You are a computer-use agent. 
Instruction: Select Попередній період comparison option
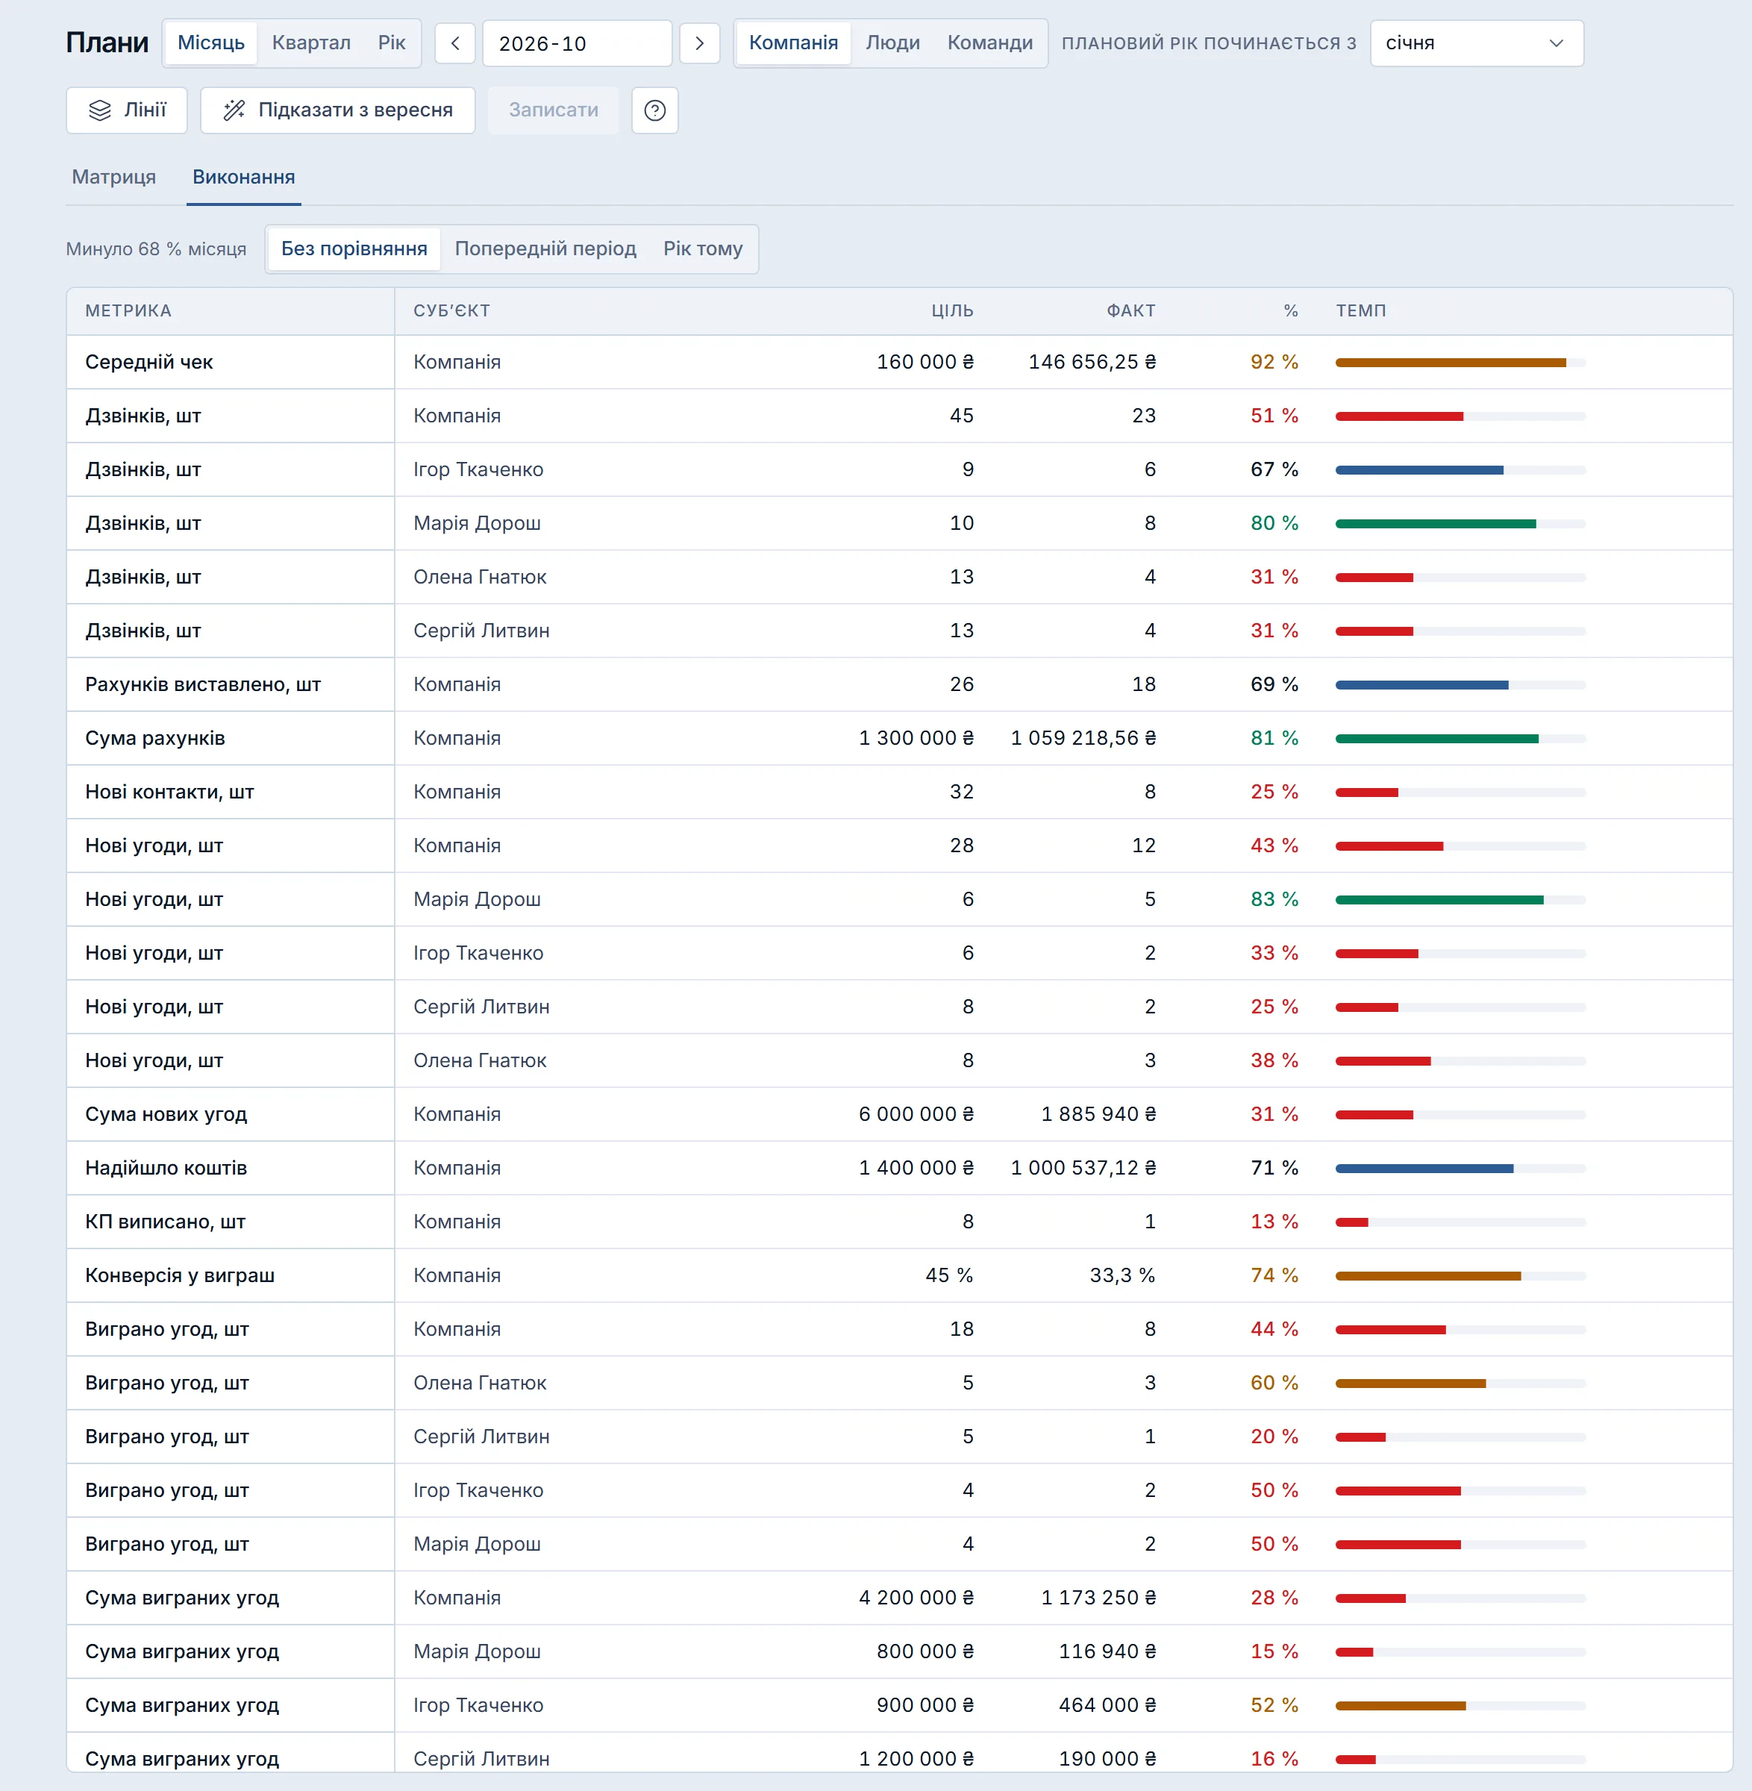(545, 249)
